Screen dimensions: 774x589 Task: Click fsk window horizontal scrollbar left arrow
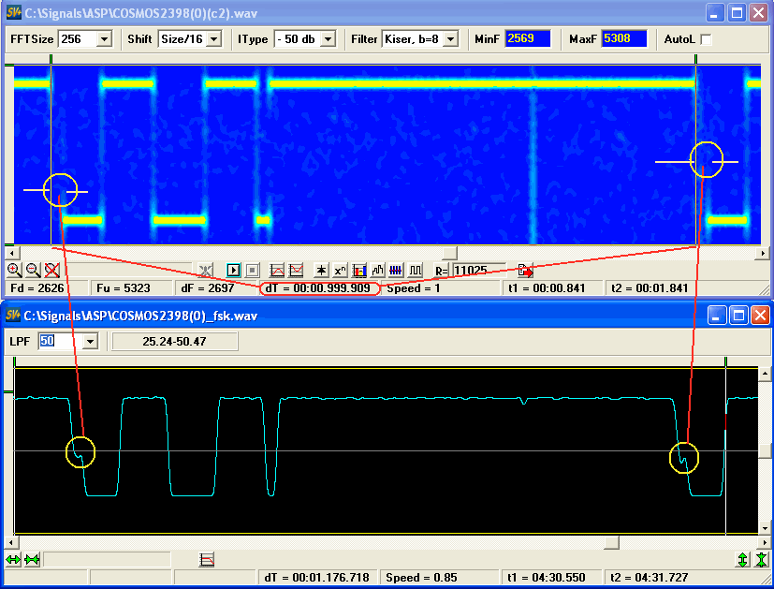click(12, 542)
